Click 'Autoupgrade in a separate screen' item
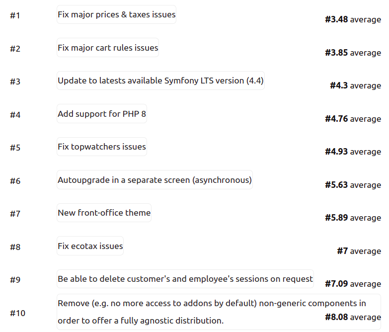This screenshot has height=332, width=389. coord(155,180)
